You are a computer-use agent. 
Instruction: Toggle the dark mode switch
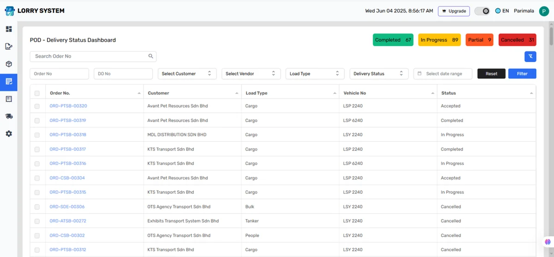point(482,11)
